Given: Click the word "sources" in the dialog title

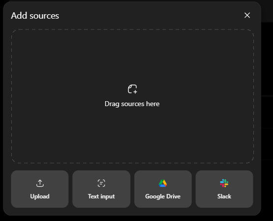Looking at the screenshot, I should click(44, 16).
